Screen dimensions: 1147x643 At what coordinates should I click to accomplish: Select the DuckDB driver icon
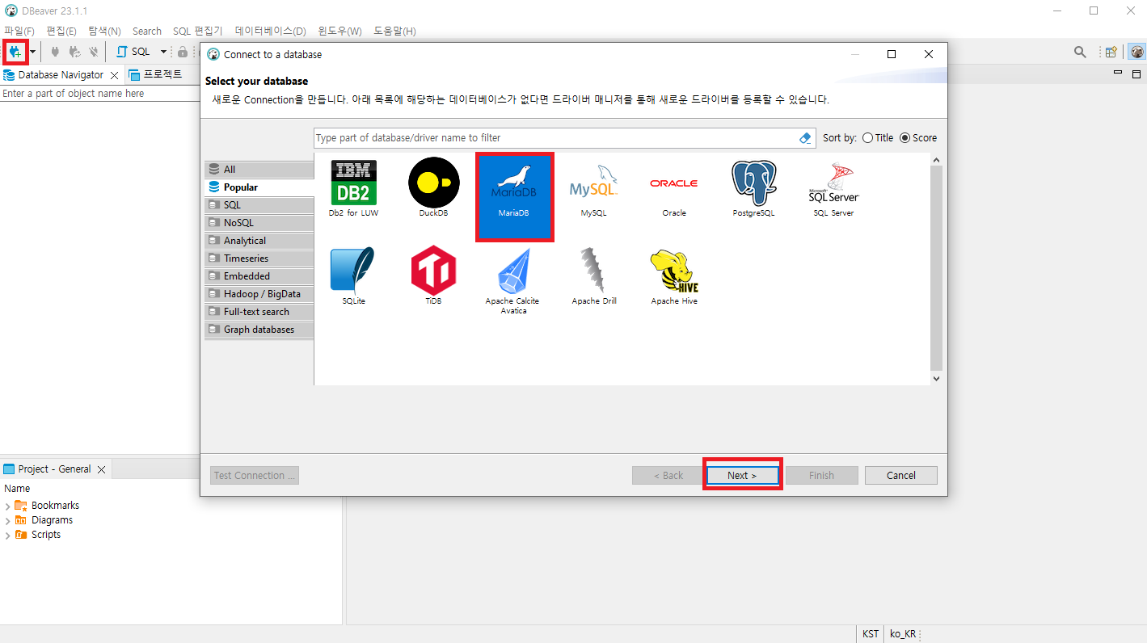click(433, 188)
